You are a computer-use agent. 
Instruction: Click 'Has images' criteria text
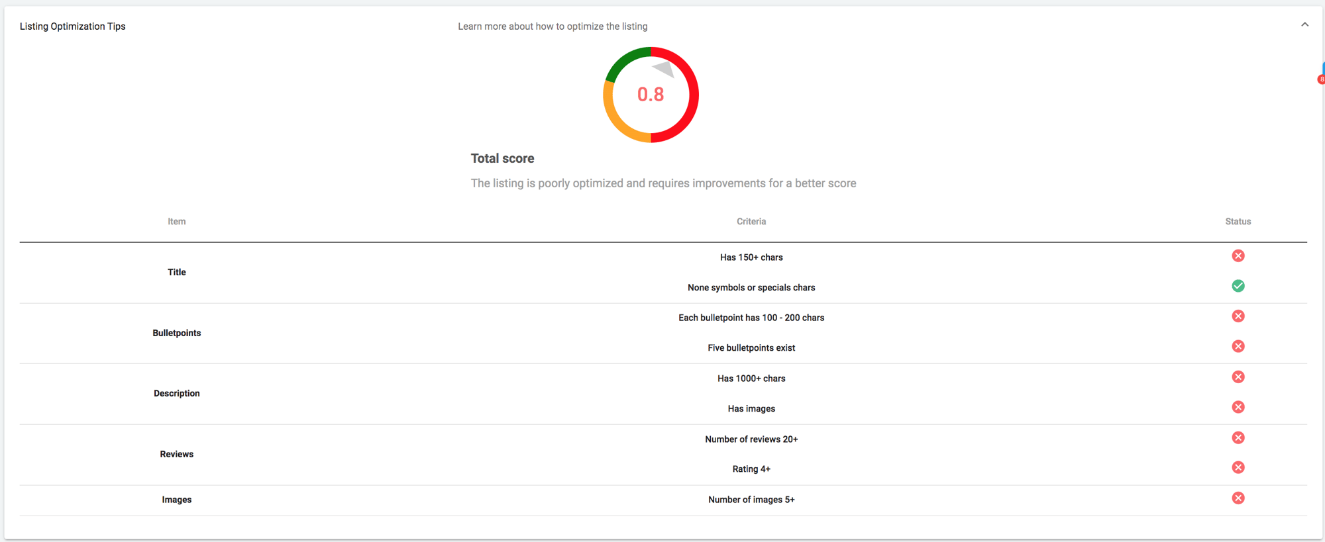click(x=751, y=409)
